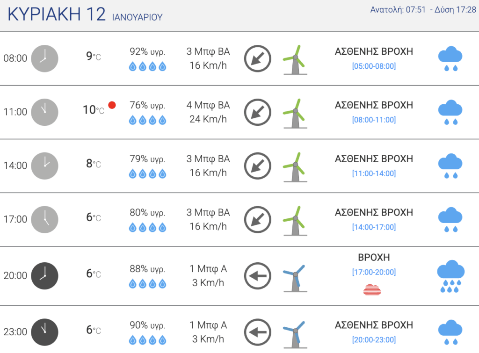Click the 17:00 clock icon
The width and height of the screenshot is (479, 353).
tap(44, 220)
